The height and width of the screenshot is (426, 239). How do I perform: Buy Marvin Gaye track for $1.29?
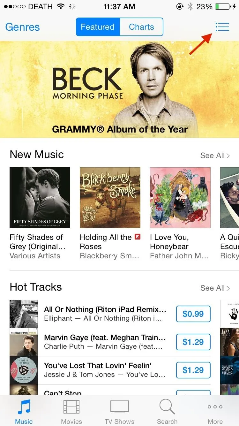point(193,342)
